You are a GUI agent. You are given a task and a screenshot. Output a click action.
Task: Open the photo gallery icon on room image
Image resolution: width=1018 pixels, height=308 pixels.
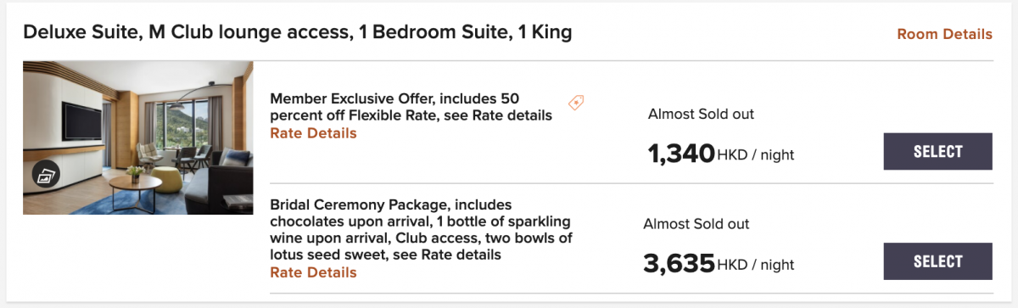tap(46, 176)
